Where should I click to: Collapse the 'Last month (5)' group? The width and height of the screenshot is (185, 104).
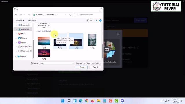(x=36, y=31)
